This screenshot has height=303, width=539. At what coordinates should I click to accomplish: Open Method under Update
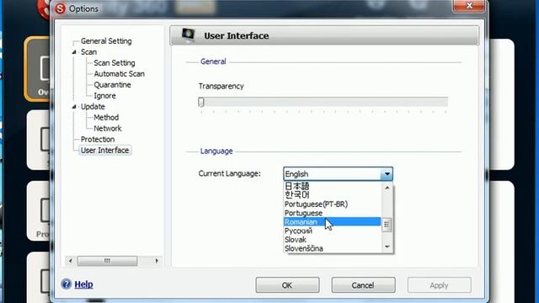[106, 118]
